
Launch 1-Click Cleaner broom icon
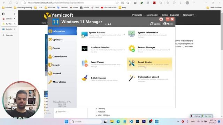(84, 78)
